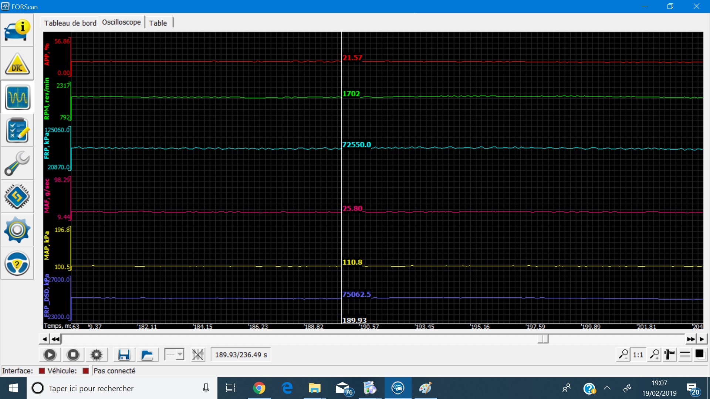Reset zoom with the 1:1 button
Image resolution: width=710 pixels, height=399 pixels.
[638, 355]
